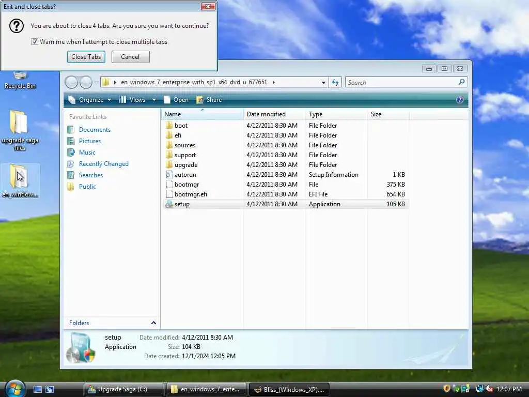Click the 375 KB size cell
The image size is (529, 397).
click(396, 185)
